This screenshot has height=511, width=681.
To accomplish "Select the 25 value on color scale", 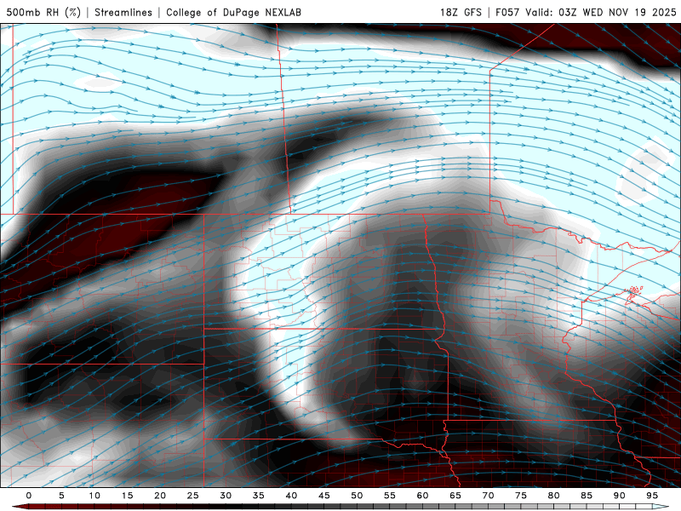I will point(193,496).
